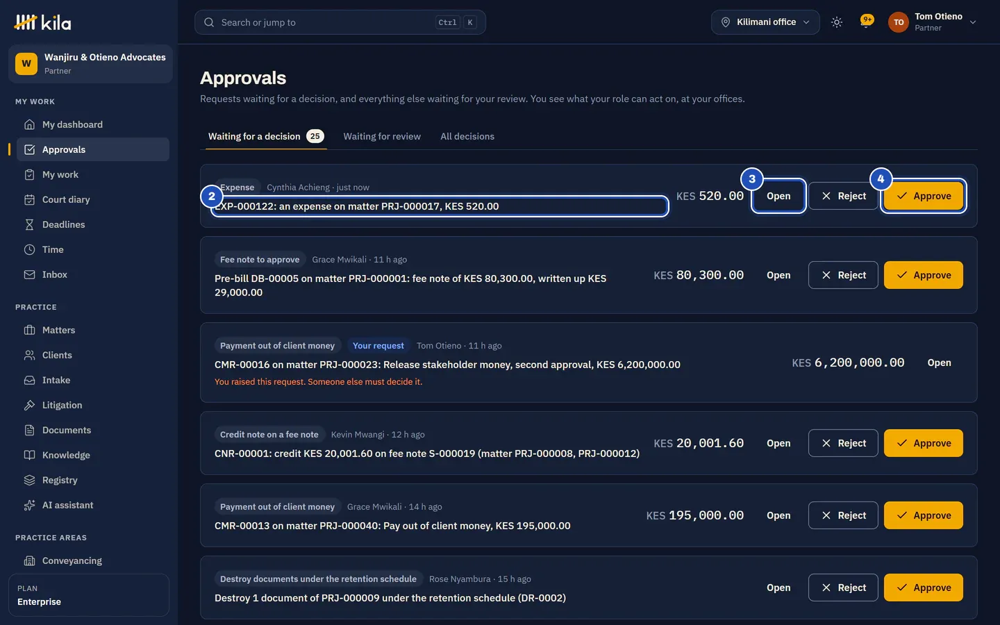Open the CMR-00016 stakeholder money request
This screenshot has height=625, width=1000.
coord(939,362)
